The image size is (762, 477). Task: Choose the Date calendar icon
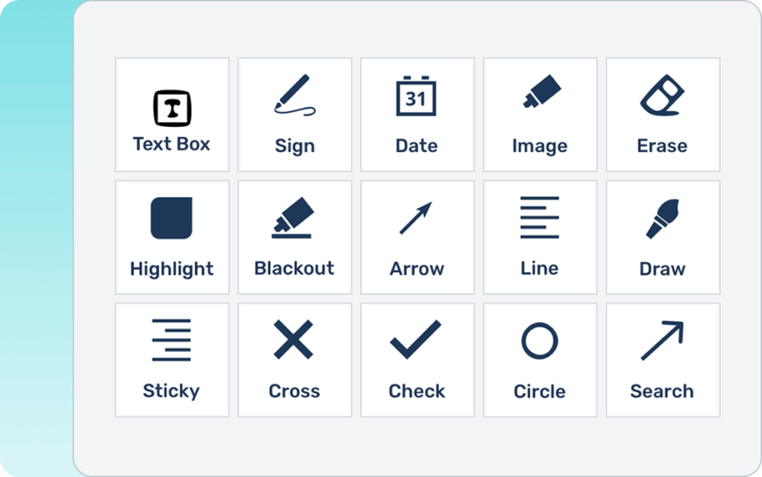[416, 96]
